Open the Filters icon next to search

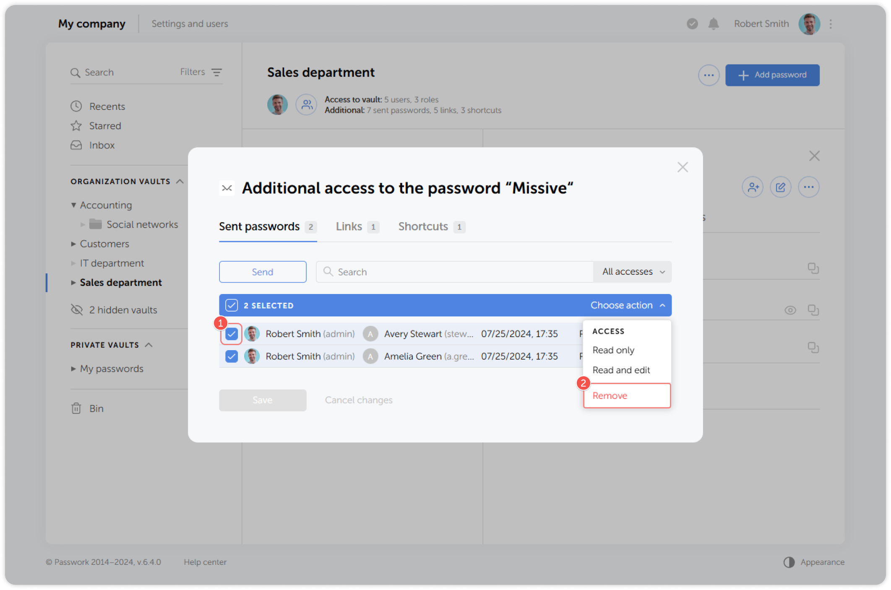pyautogui.click(x=216, y=72)
